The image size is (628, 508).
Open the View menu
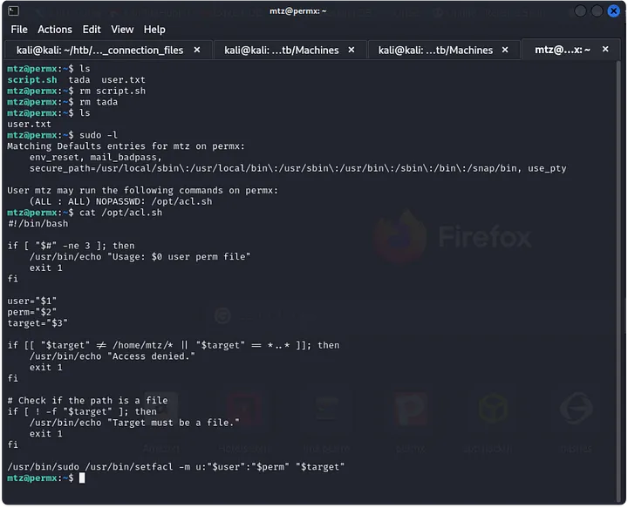(123, 30)
